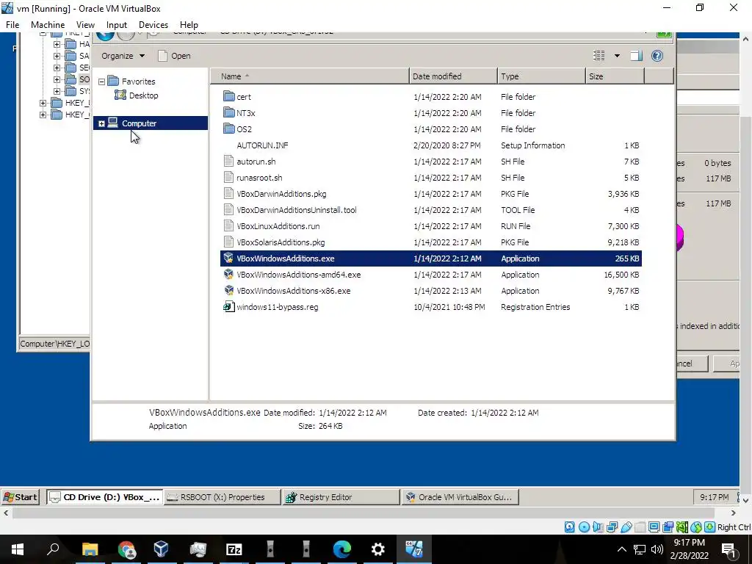752x564 pixels.
Task: Switch to CD Drive (D:) taskbar button
Action: [105, 497]
